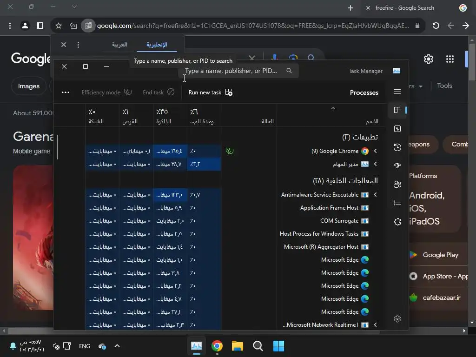Viewport: 476px width, 357px height.
Task: Open taskbar Search icon
Action: click(x=258, y=346)
